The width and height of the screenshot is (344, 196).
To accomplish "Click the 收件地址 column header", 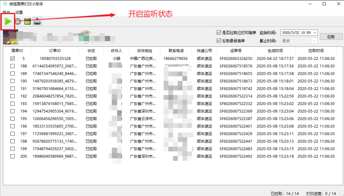I will point(145,51).
